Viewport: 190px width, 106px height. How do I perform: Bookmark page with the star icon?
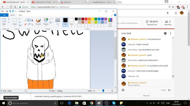coord(173,7)
